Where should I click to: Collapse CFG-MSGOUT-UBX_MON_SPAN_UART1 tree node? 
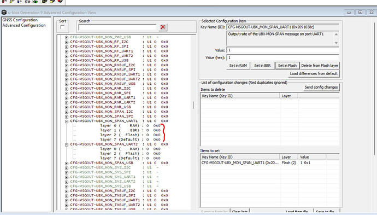[x=67, y=121]
